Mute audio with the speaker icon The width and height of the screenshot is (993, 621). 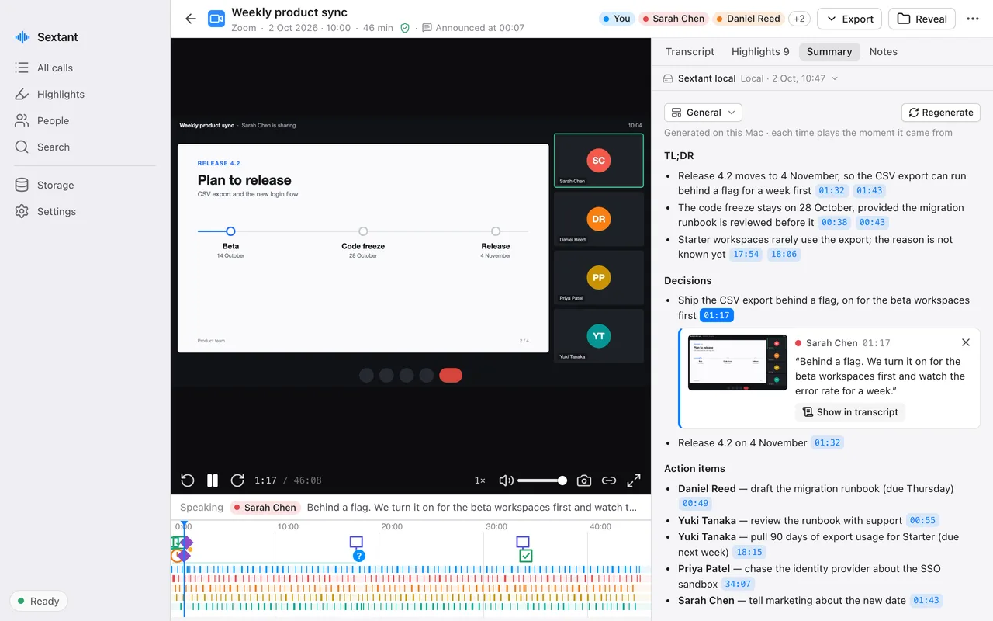click(506, 480)
